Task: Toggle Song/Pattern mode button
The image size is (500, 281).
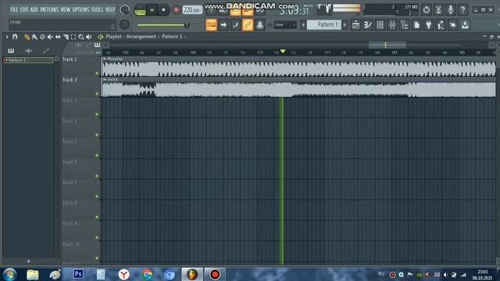Action: click(140, 10)
